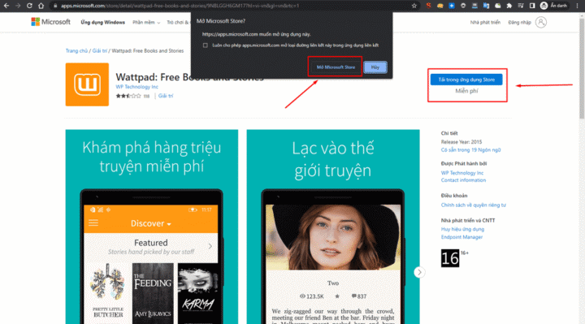Click the page vertical scrollbar
This screenshot has height=324, width=585.
tap(582, 67)
